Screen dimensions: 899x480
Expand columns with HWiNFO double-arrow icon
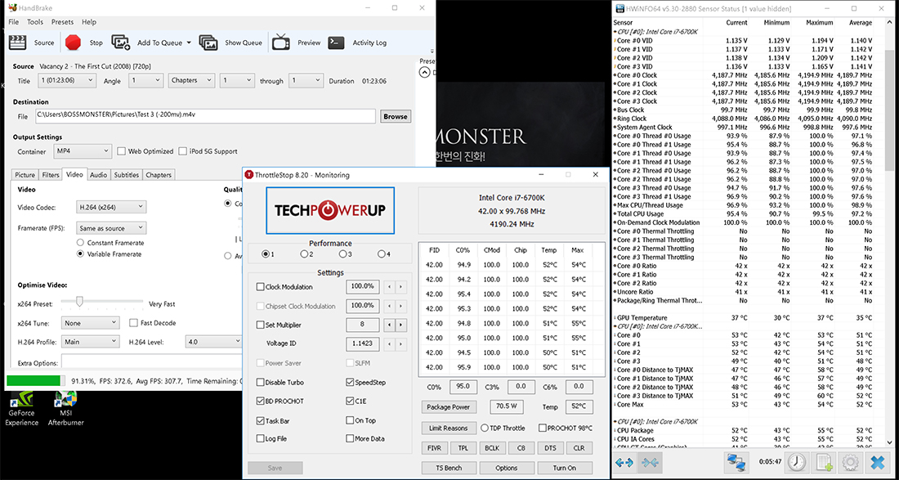click(x=624, y=462)
